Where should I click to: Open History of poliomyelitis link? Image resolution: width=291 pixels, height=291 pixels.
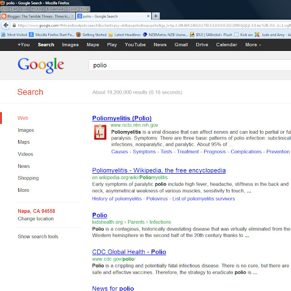click(117, 199)
